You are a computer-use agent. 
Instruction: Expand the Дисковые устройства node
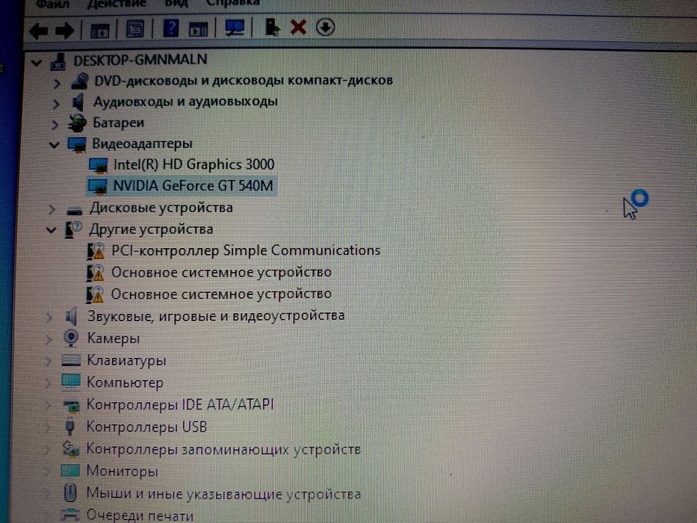coord(52,209)
